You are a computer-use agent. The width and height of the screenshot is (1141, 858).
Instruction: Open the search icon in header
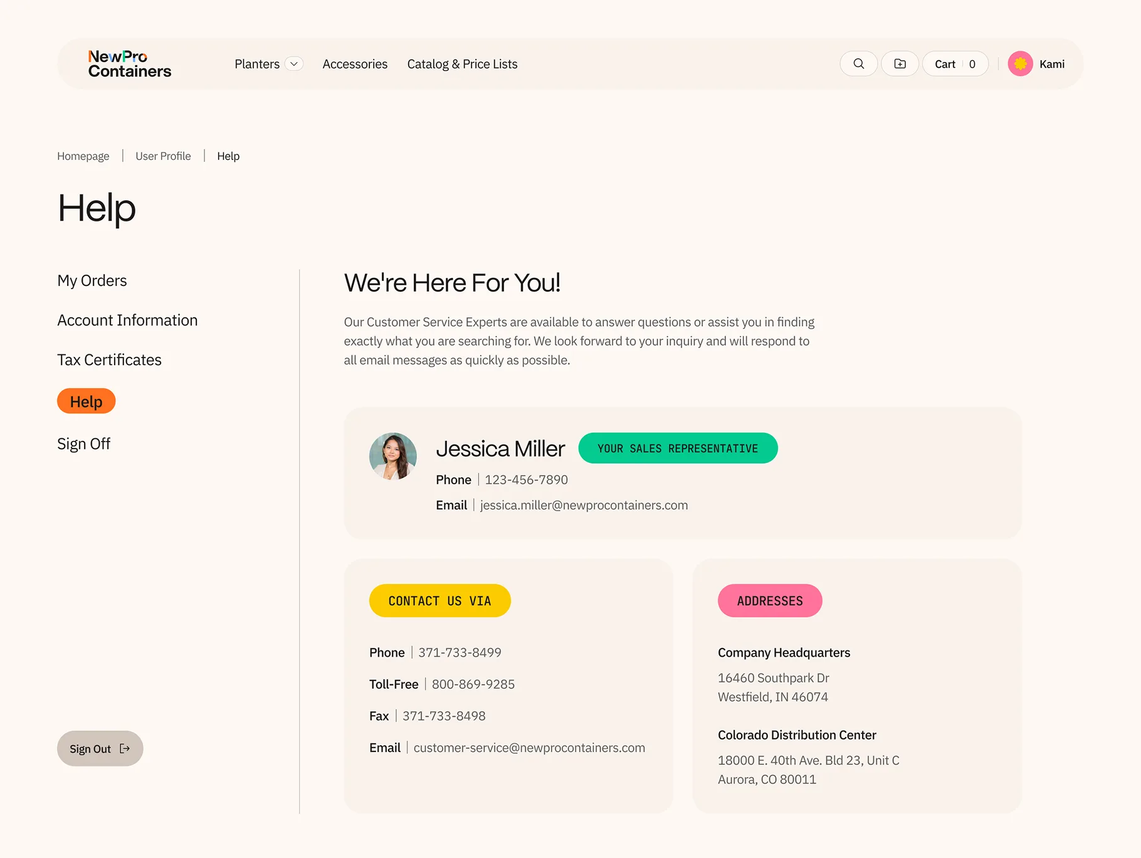(x=858, y=64)
